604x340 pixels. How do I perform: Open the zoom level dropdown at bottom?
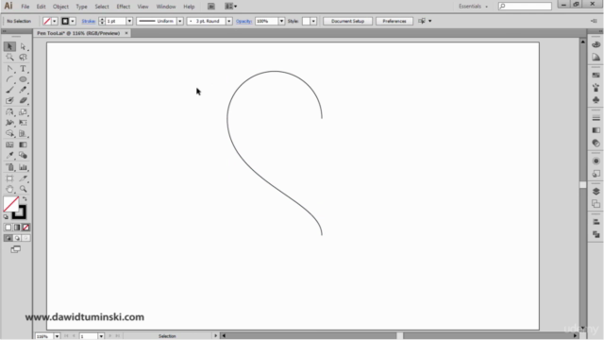pyautogui.click(x=57, y=336)
